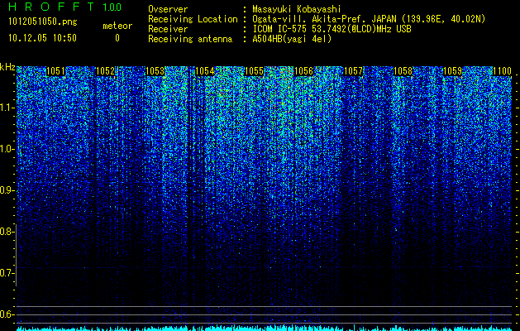Click the 0.9 frequency axis label
520x331 pixels.
tap(5, 190)
